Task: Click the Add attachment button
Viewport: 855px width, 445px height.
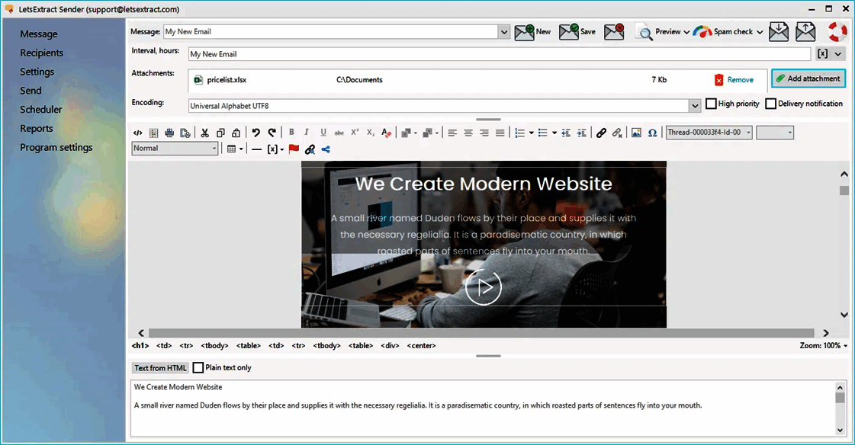Action: 808,78
